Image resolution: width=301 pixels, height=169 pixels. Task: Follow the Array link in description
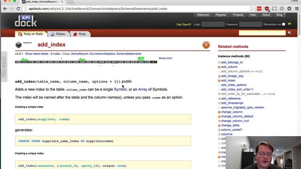[143, 89]
